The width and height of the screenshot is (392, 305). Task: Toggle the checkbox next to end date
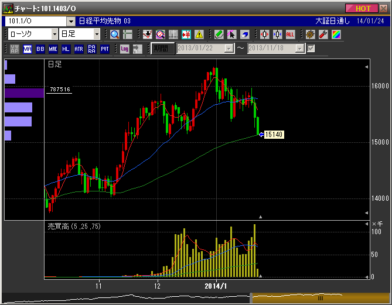pyautogui.click(x=311, y=49)
